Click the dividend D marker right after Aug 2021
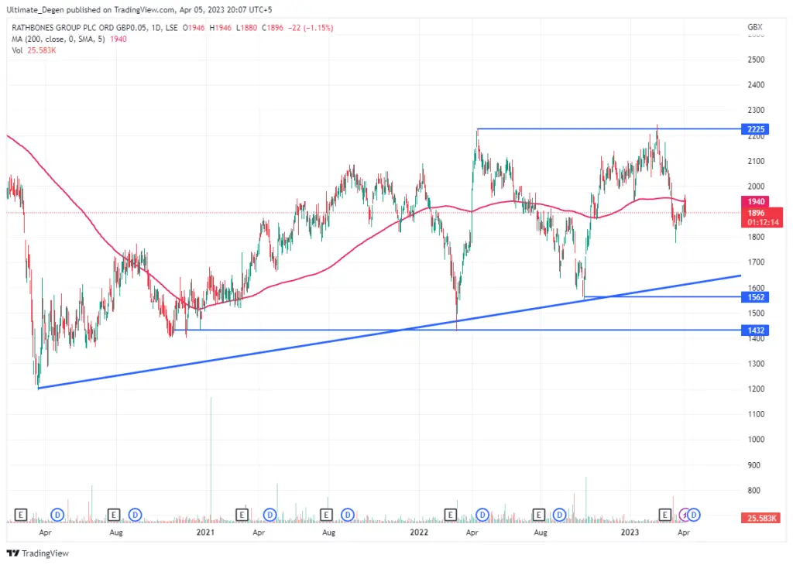Screen dimensions: 793x565 348,515
